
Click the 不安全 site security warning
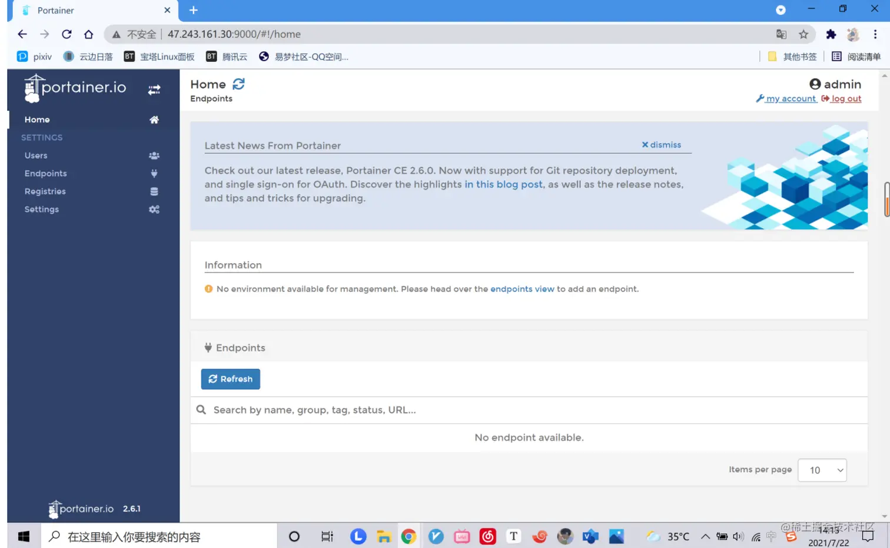134,34
